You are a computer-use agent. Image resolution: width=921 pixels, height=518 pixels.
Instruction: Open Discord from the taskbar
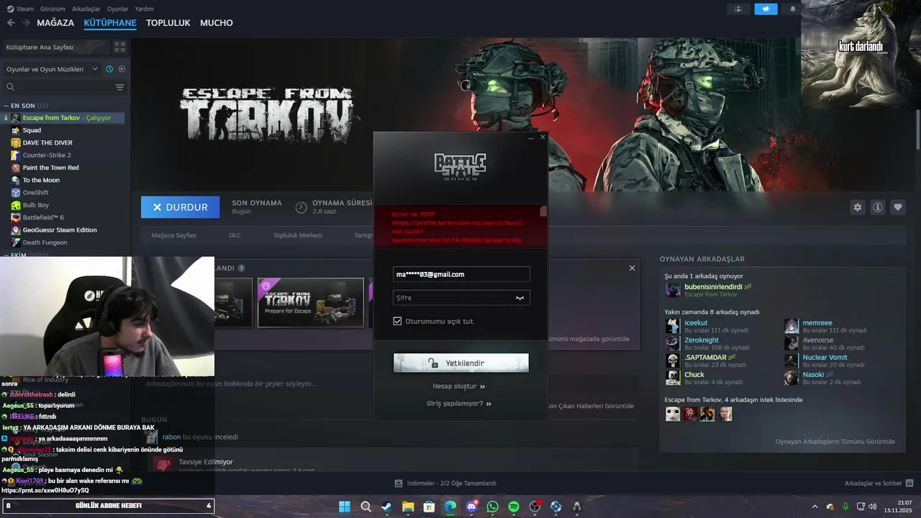pyautogui.click(x=471, y=506)
